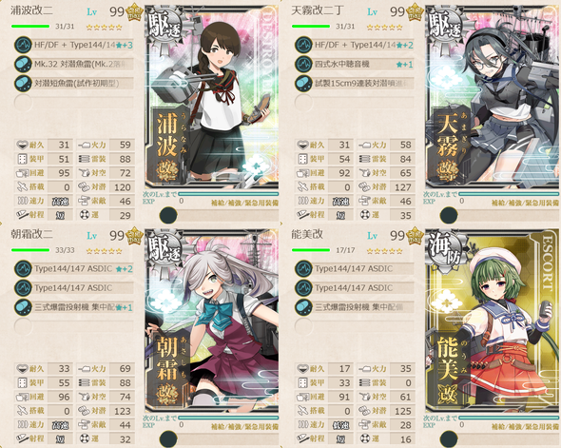Open the 天霧 destroyer card portrait
This screenshot has width=561, height=448.
point(493,97)
